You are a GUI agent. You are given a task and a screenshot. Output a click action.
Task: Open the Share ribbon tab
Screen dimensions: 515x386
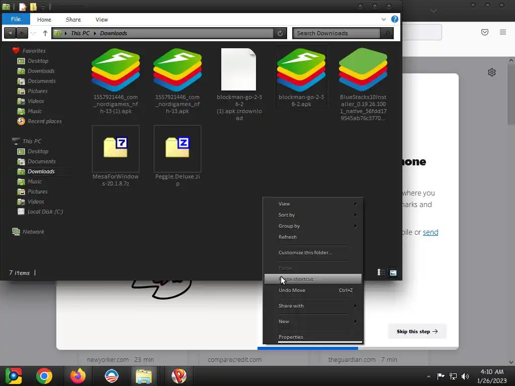click(73, 20)
